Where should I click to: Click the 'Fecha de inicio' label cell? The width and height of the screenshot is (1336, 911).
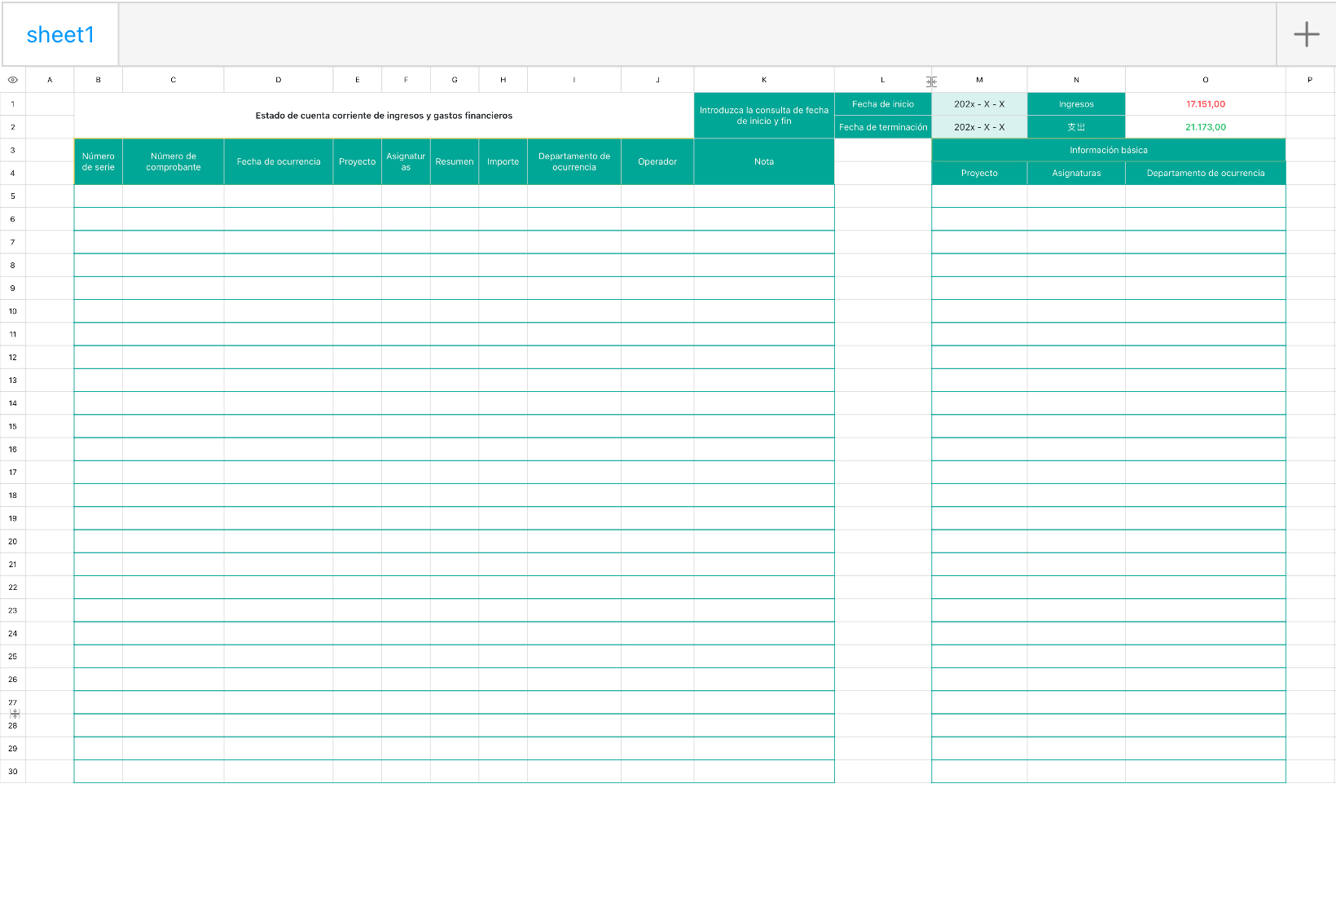pos(883,104)
